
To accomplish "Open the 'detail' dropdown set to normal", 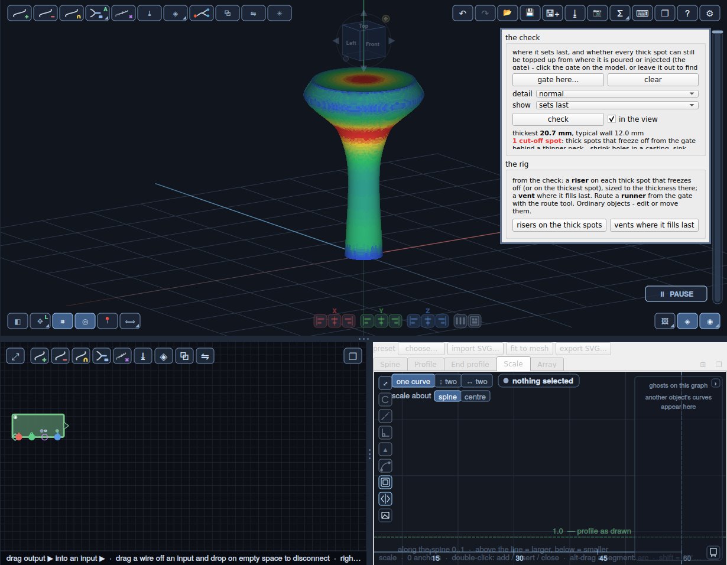I will click(617, 93).
